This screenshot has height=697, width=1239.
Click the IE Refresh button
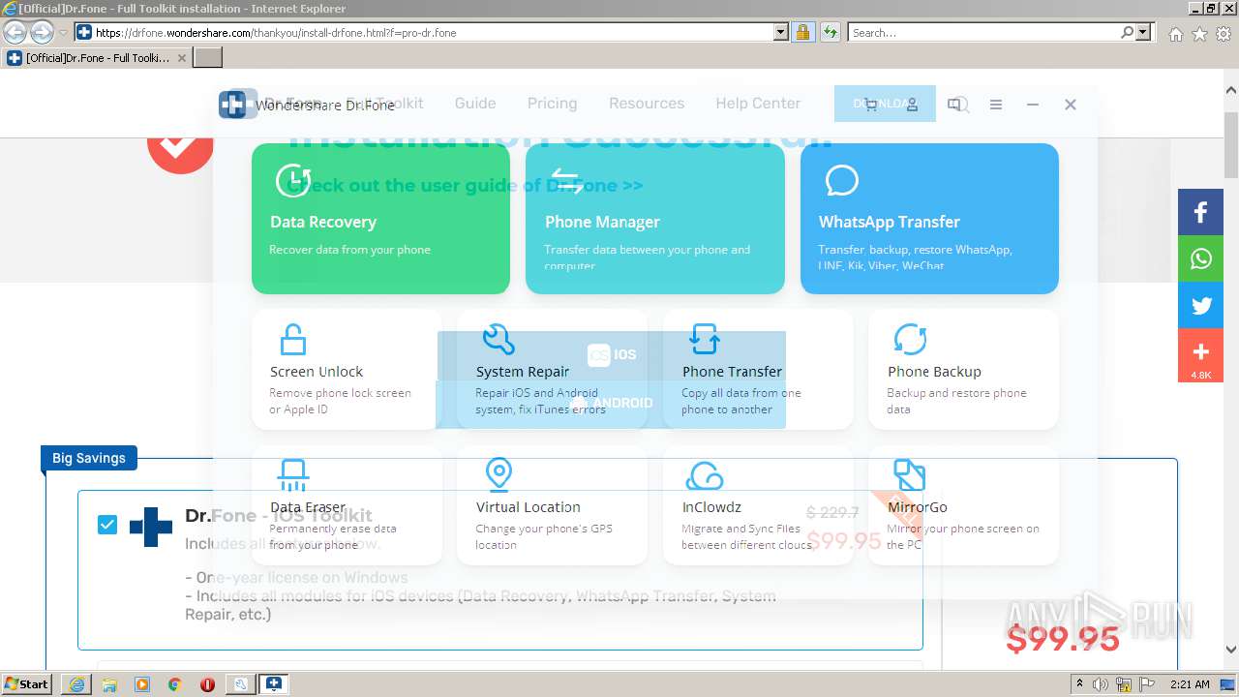830,32
